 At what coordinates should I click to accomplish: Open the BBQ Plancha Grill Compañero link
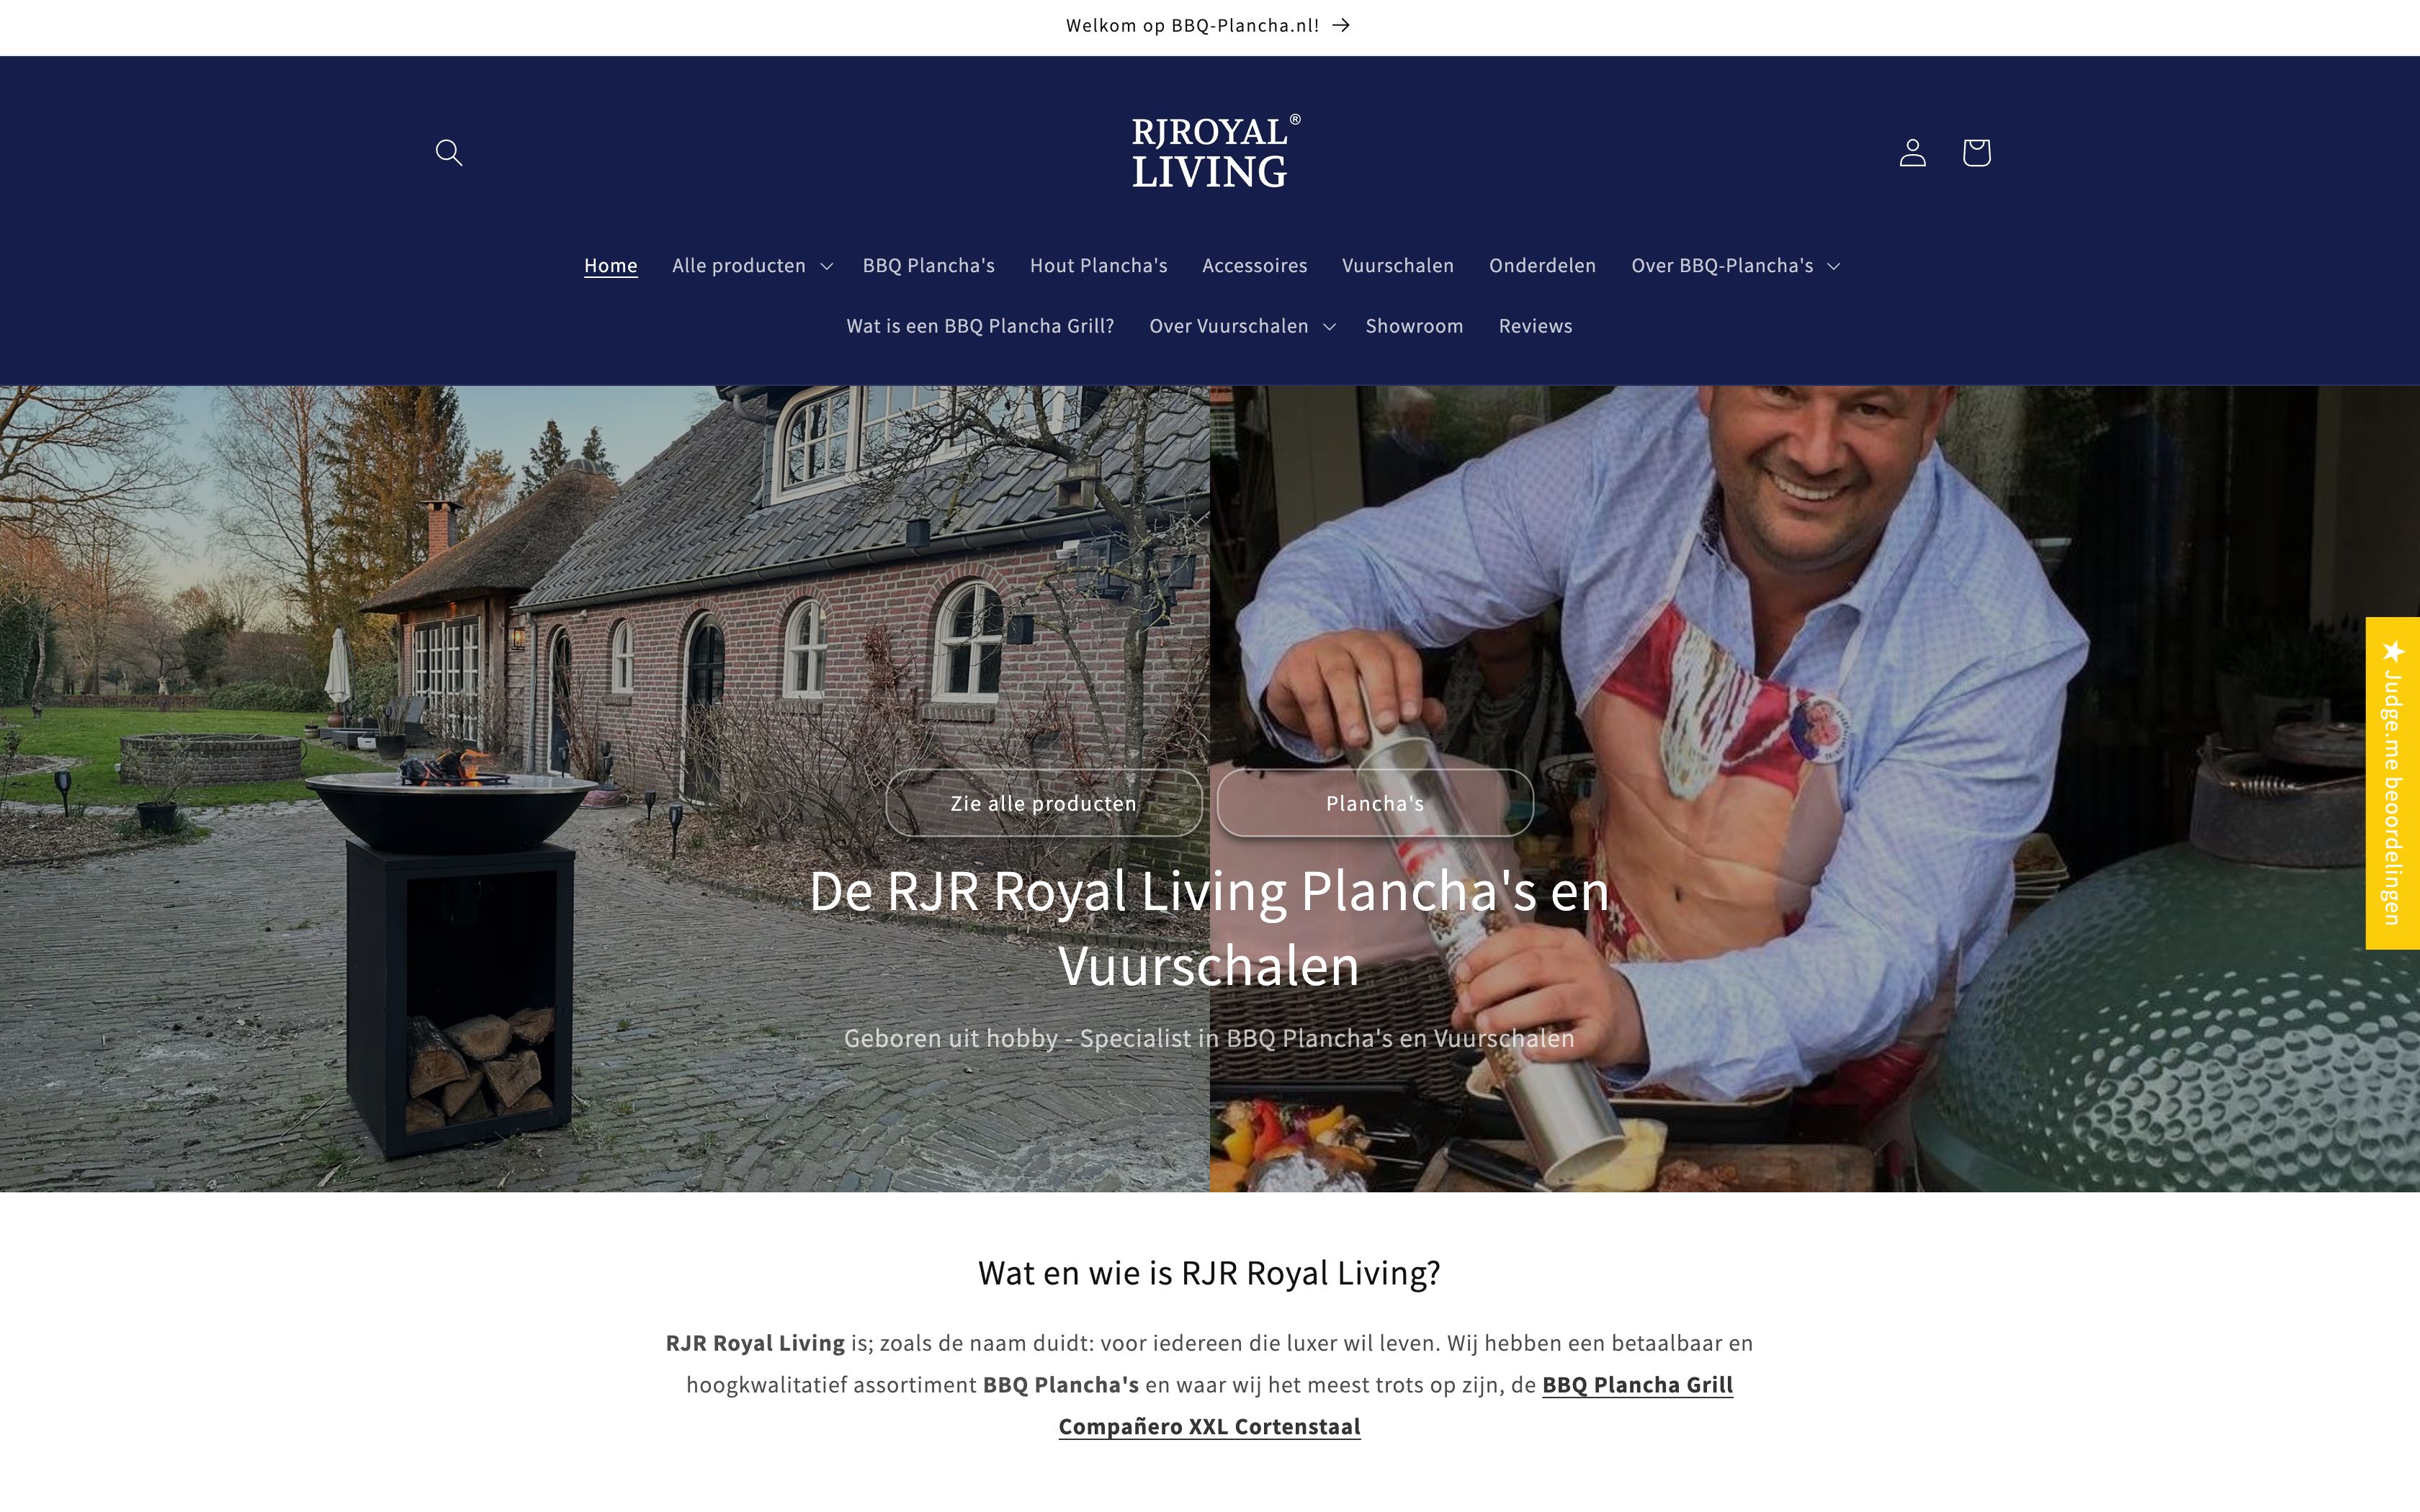[x=1396, y=1406]
